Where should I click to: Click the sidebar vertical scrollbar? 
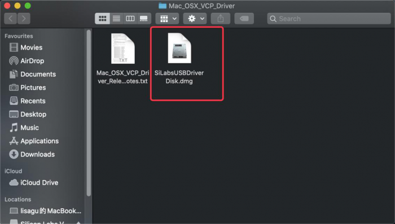pos(89,113)
